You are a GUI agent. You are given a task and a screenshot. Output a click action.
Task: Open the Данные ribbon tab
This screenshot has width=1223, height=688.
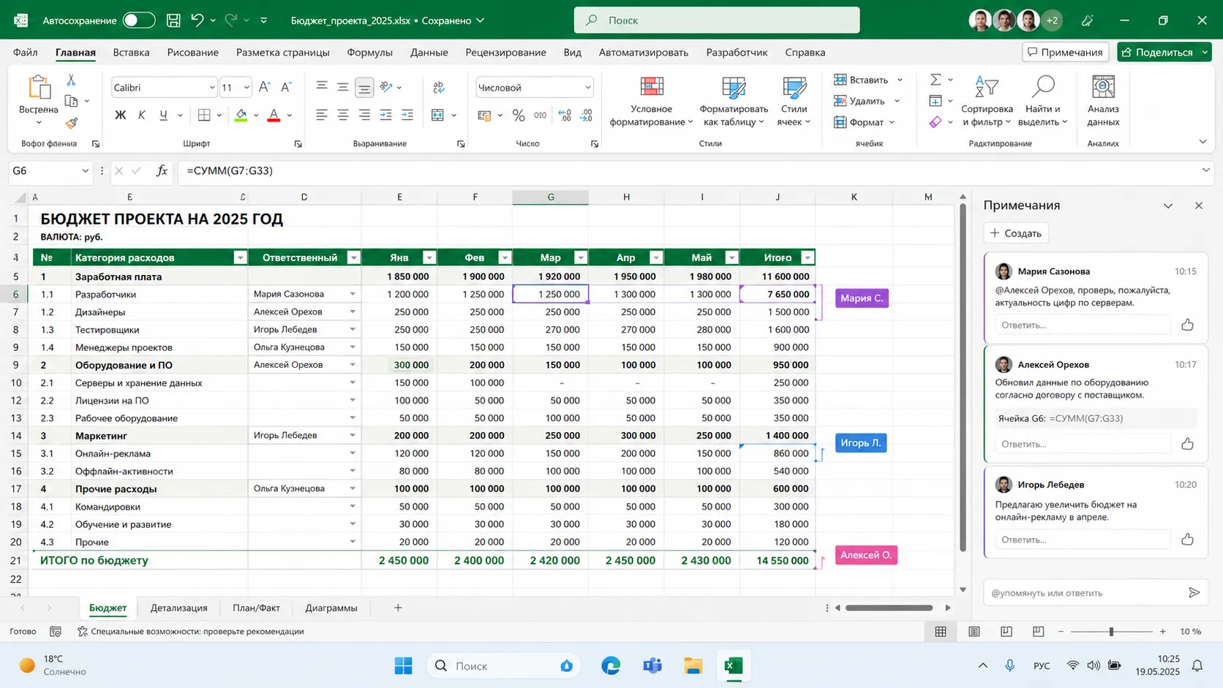pyautogui.click(x=429, y=52)
